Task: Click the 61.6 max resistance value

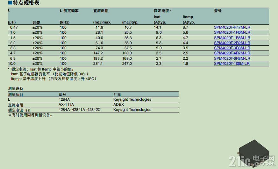Action: (99, 43)
